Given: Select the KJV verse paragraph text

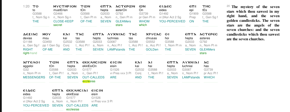Looking at the screenshot, I should tap(253, 23).
